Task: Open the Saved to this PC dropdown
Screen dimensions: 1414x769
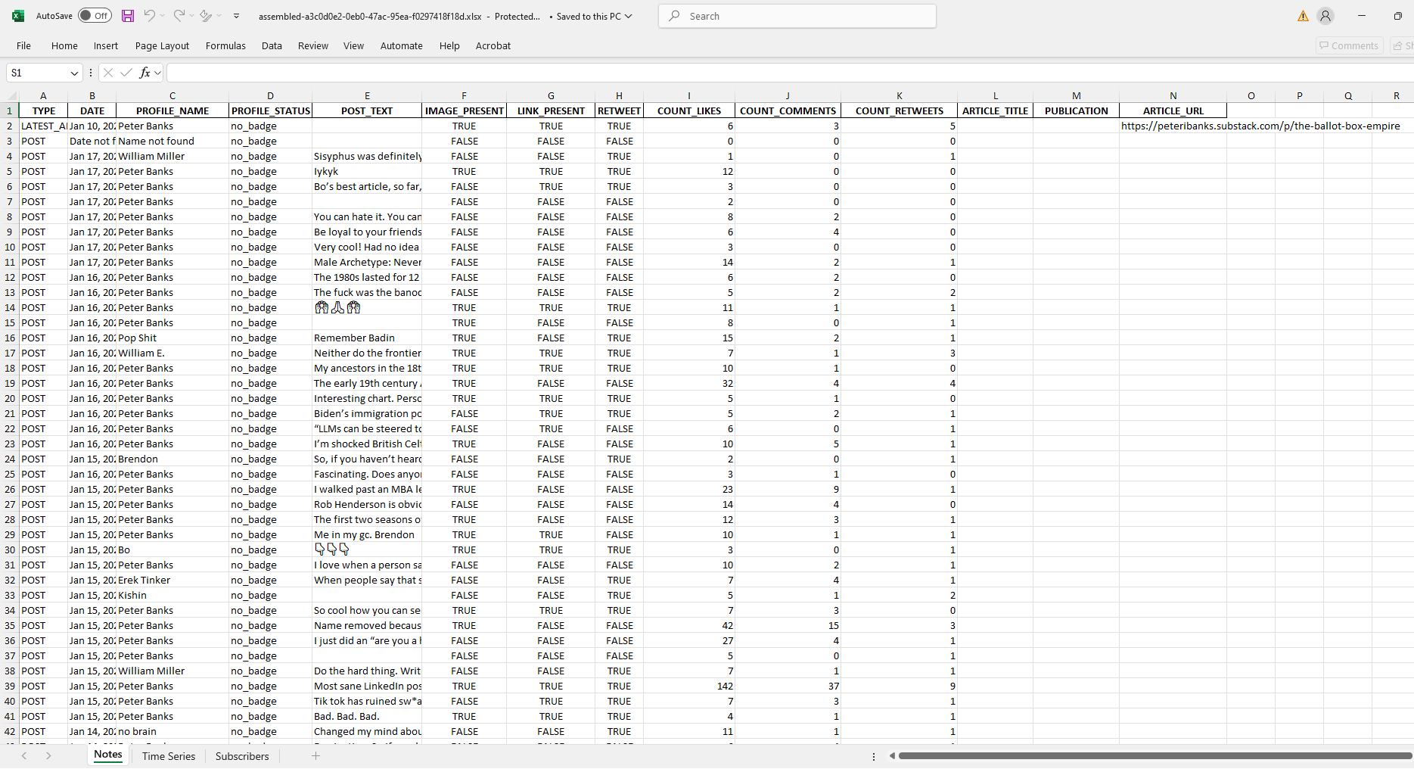Action: point(595,16)
